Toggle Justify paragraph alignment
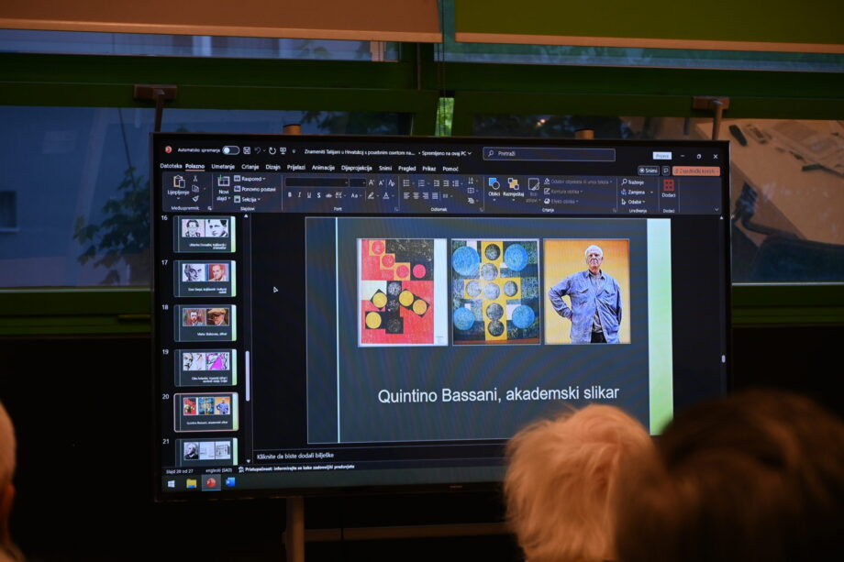Viewport: 844px width, 562px height. 436,197
